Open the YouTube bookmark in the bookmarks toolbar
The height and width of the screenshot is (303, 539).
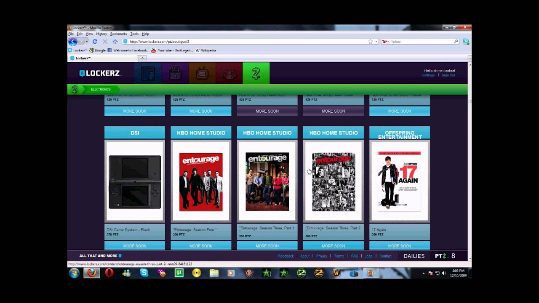172,50
